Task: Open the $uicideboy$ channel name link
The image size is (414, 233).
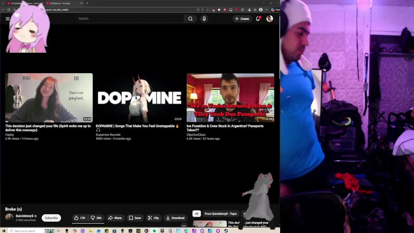Action: point(25,216)
